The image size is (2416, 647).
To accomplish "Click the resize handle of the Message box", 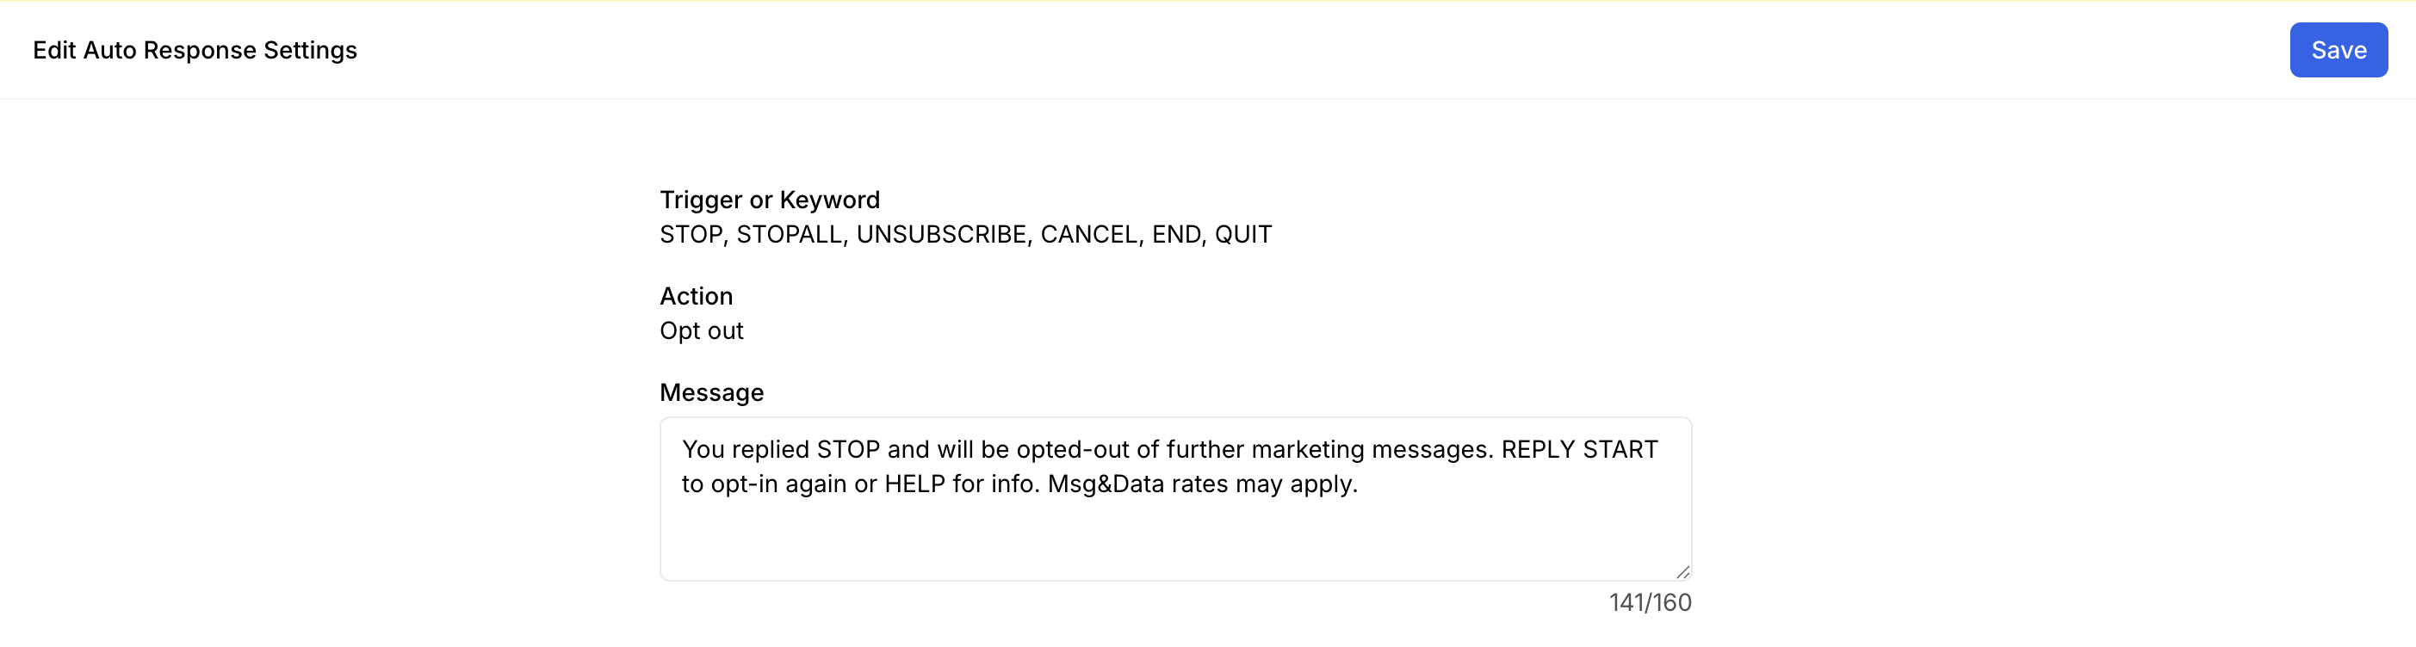I will point(1682,572).
